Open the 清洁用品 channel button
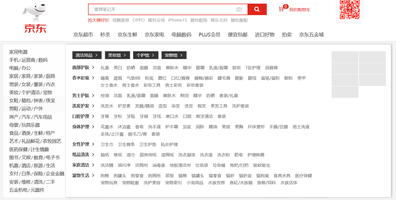396x200 pixels. pos(87,55)
